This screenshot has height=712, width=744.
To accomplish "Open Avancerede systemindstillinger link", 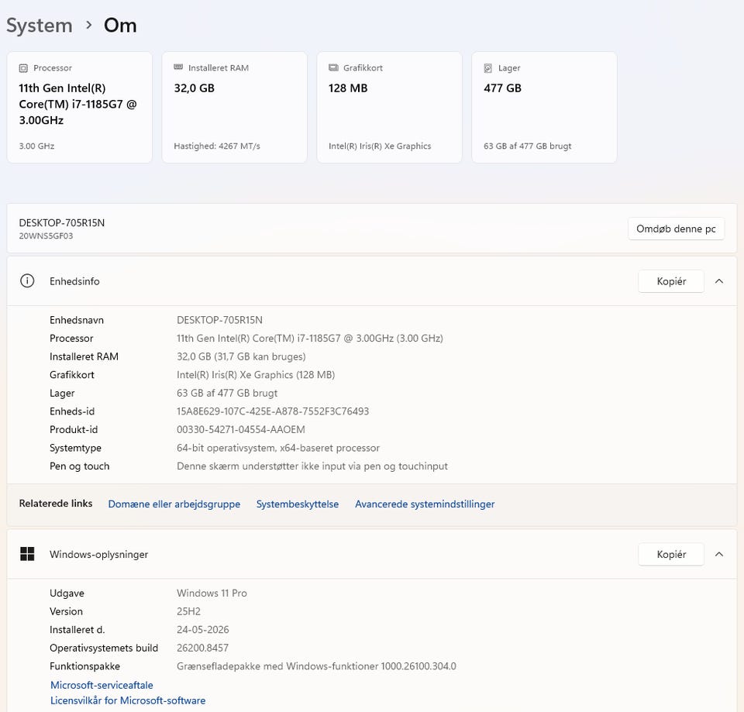I will coord(425,504).
